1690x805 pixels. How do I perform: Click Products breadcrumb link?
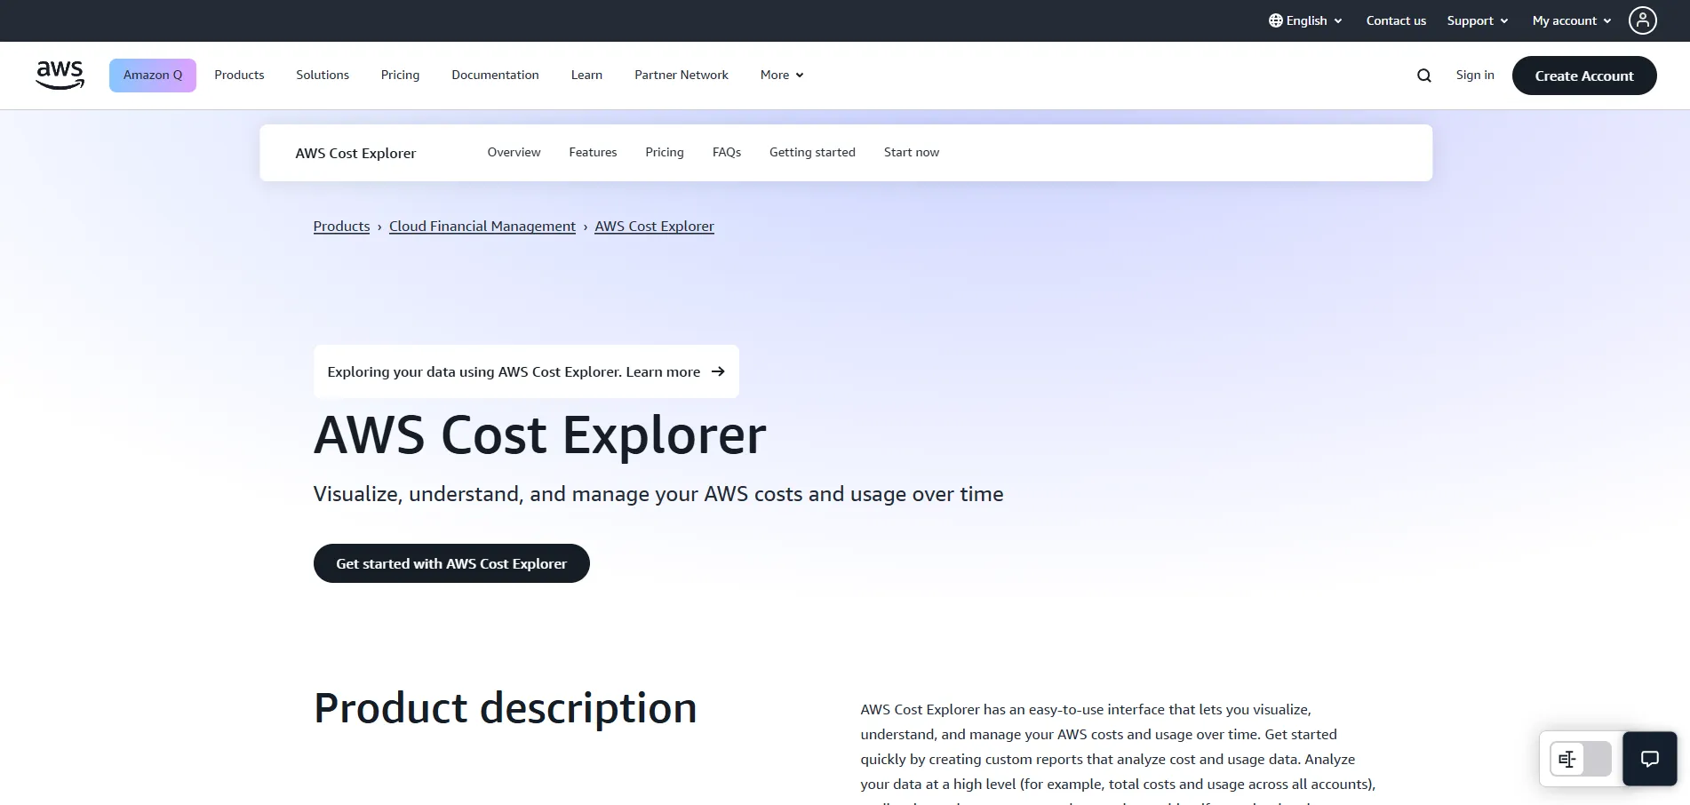pyautogui.click(x=341, y=226)
